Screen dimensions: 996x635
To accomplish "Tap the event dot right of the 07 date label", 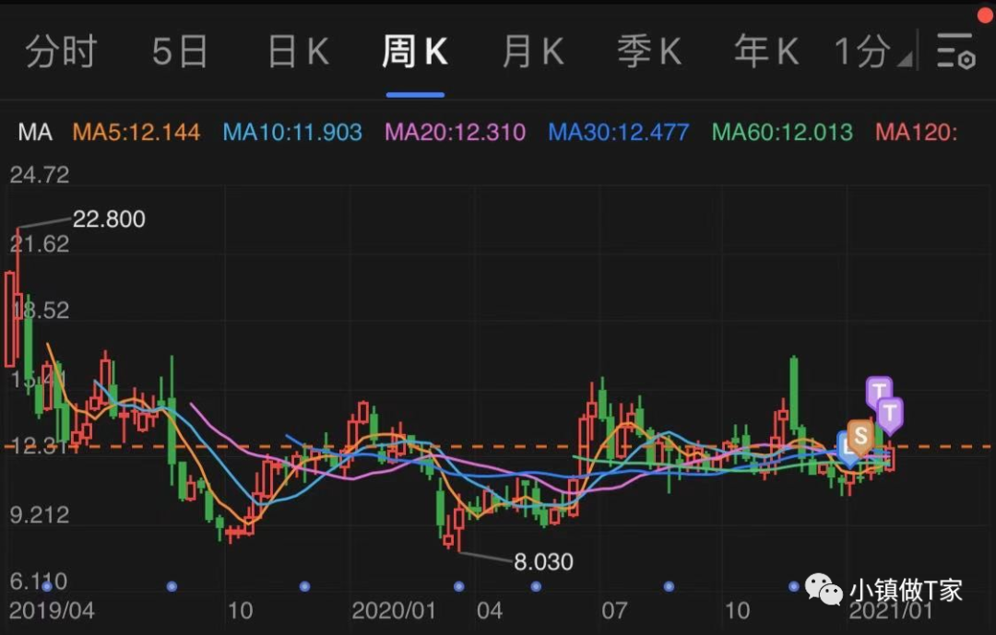I will click(x=669, y=586).
